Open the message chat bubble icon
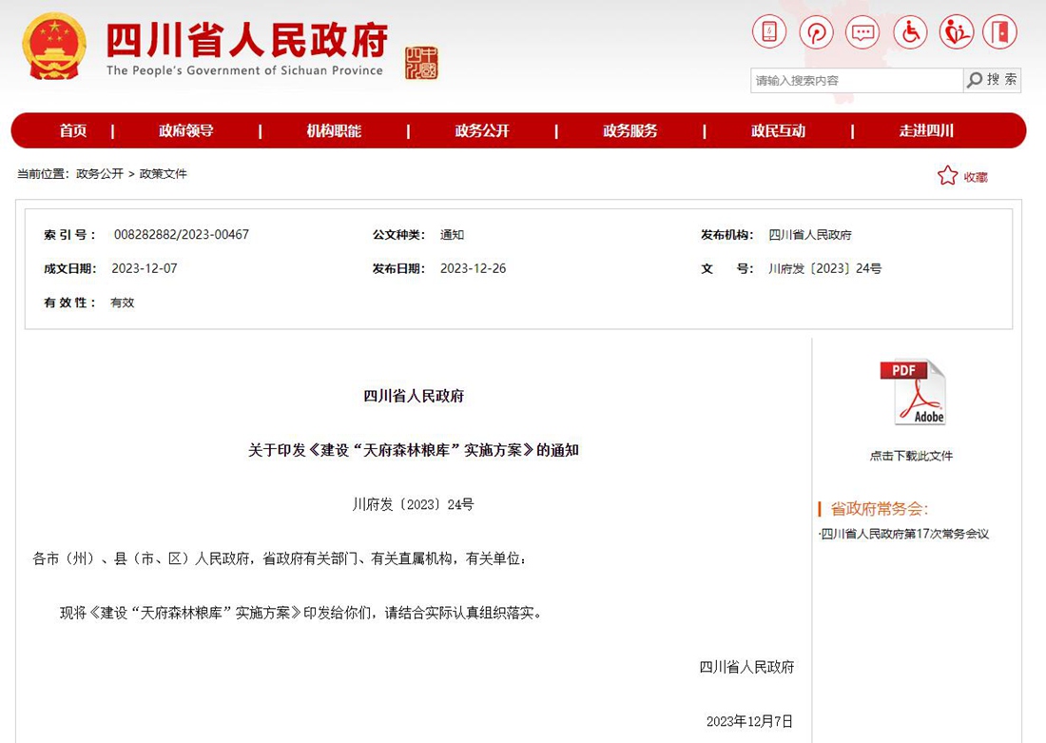 862,31
